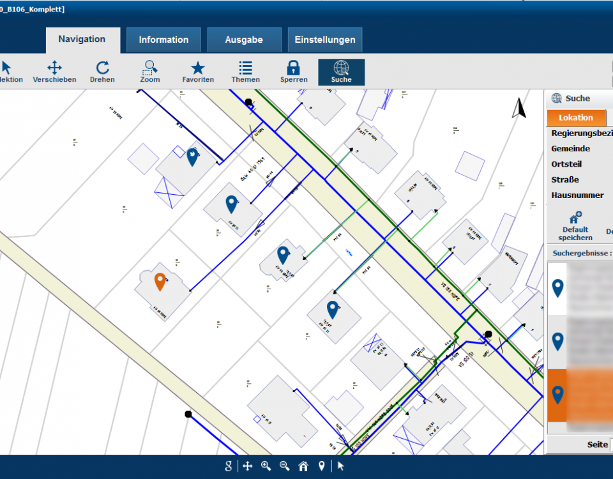Click the Google 'g' icon in bottom bar
613x479 pixels.
click(229, 466)
